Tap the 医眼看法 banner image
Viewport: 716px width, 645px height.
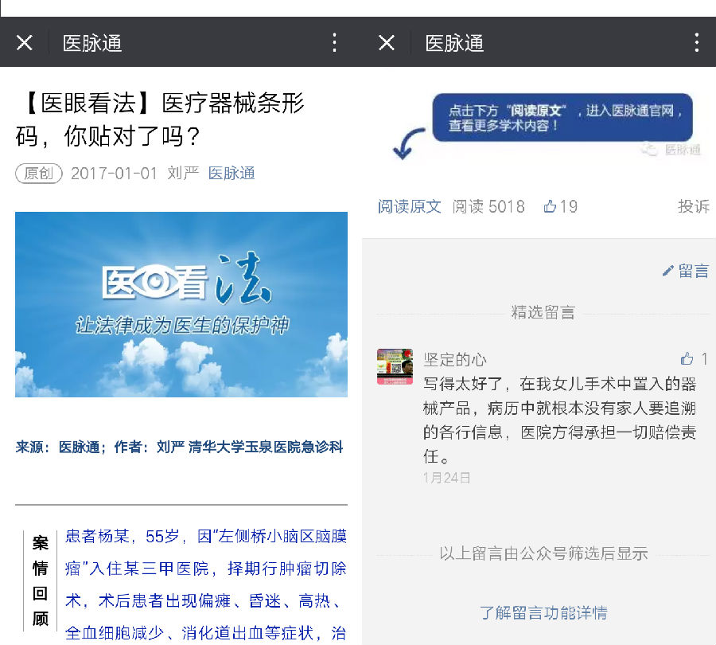pos(181,304)
